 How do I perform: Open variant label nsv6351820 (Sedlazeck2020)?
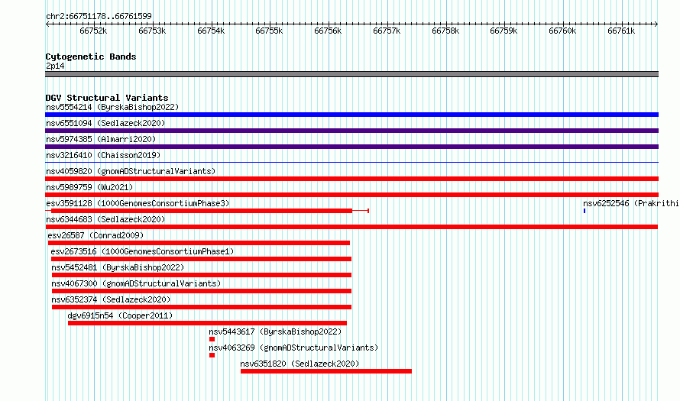pos(300,364)
